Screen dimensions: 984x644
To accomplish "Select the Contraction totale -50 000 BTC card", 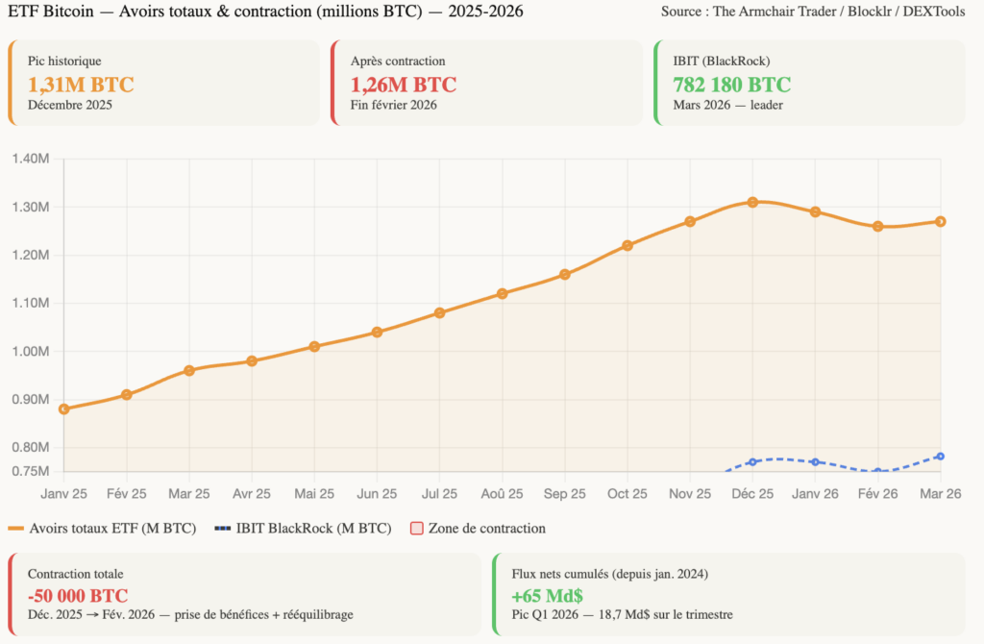I will [244, 593].
